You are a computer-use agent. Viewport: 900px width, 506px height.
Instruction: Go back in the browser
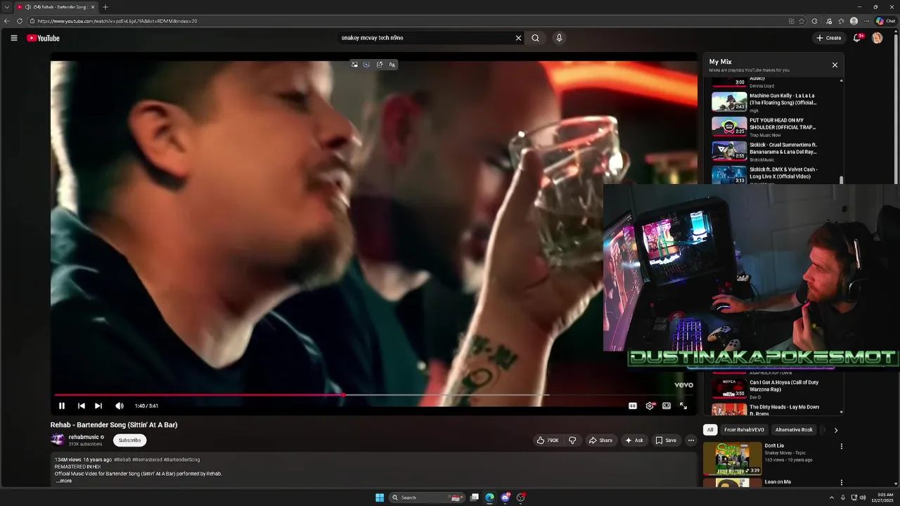pyautogui.click(x=7, y=21)
